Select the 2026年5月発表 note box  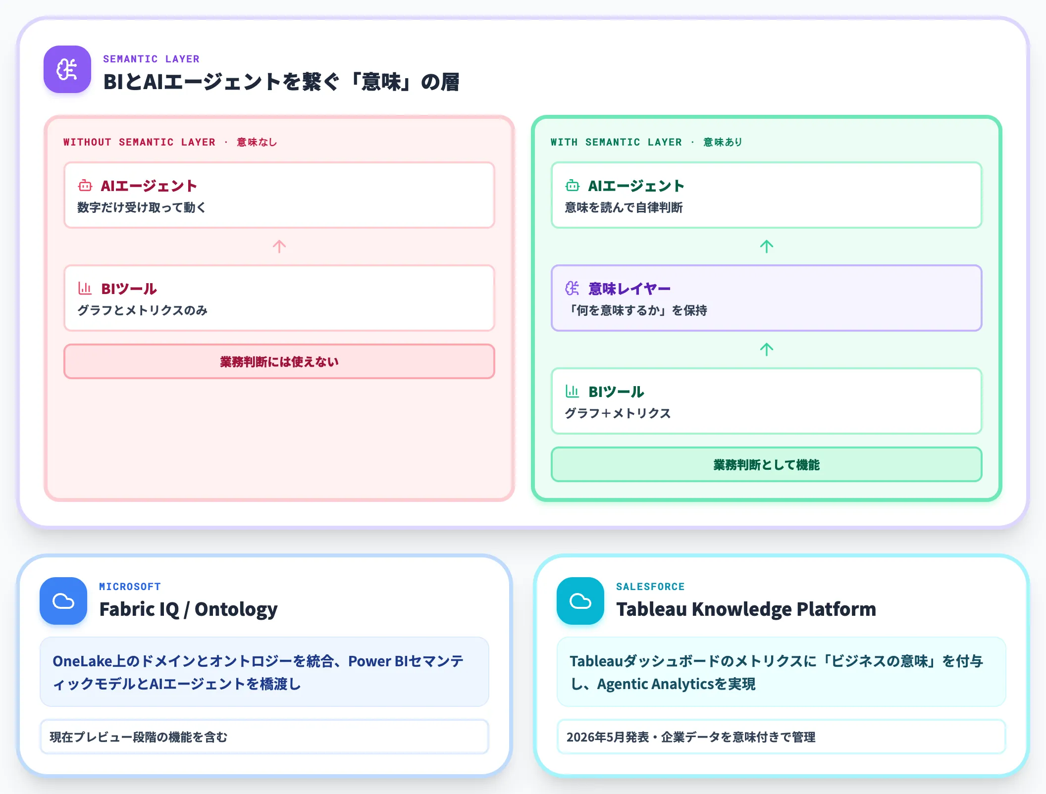[782, 737]
